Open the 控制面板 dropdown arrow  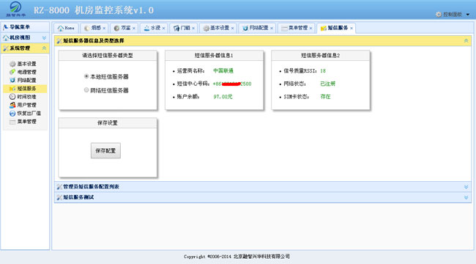pos(468,14)
